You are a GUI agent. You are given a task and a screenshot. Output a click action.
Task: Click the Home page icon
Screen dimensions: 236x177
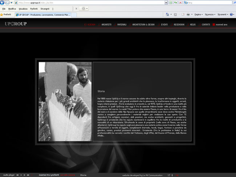tap(167, 15)
